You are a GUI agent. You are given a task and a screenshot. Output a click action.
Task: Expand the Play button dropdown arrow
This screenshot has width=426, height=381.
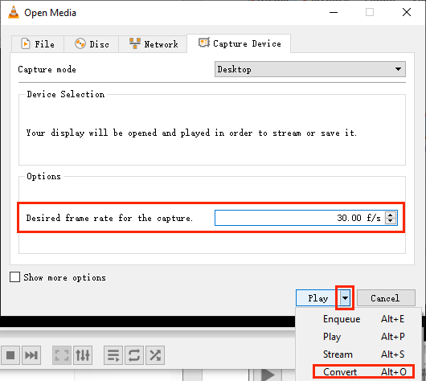(345, 298)
